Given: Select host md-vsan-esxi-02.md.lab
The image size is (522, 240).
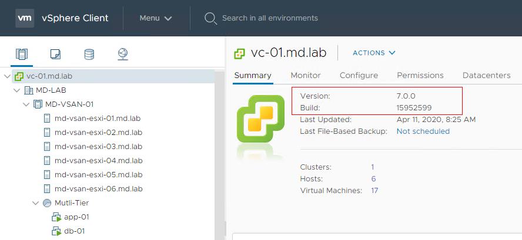Looking at the screenshot, I should point(99,132).
